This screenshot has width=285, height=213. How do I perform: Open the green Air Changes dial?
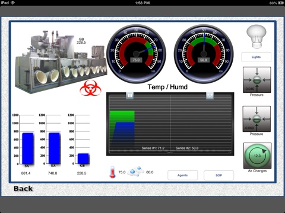(257, 156)
